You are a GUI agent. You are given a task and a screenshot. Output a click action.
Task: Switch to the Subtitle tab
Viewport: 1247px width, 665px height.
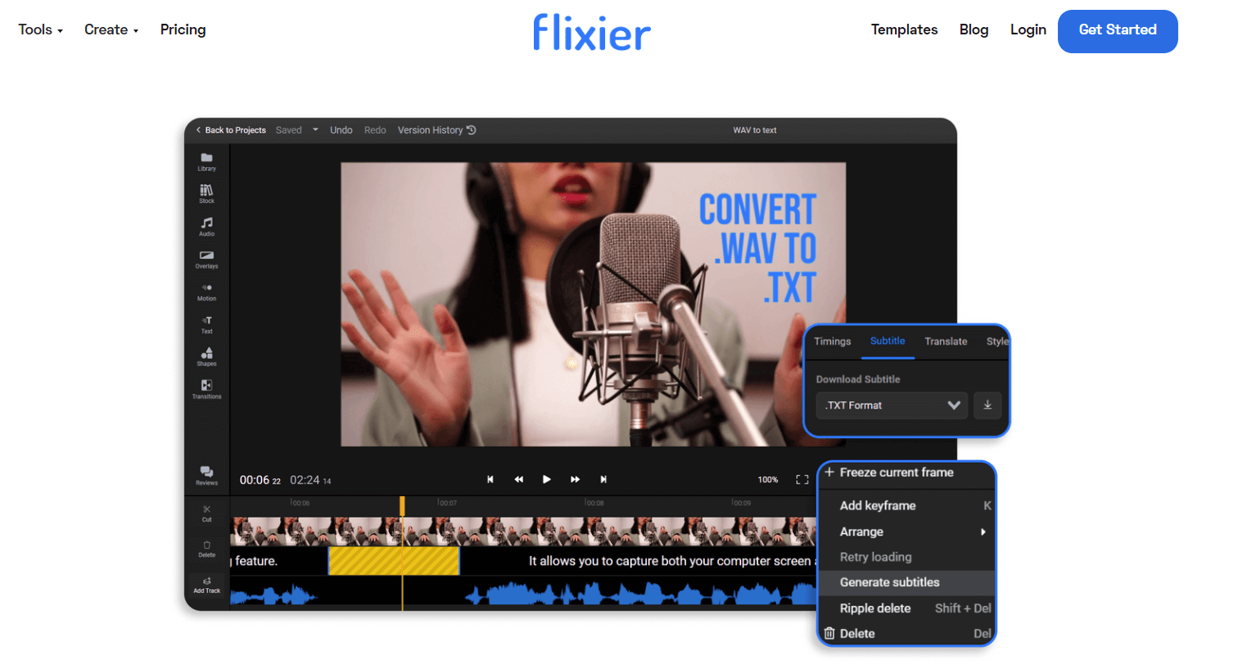tap(888, 342)
